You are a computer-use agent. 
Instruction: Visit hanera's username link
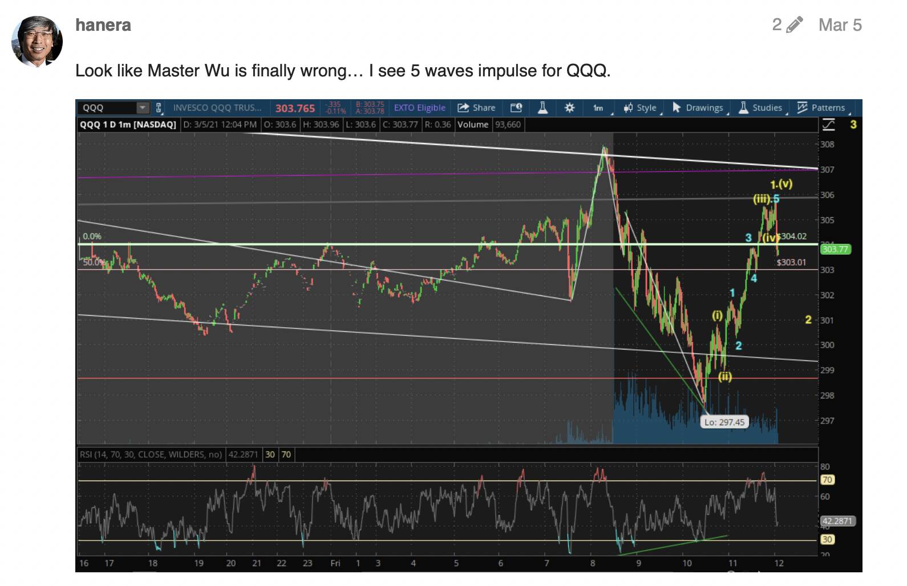[x=103, y=25]
